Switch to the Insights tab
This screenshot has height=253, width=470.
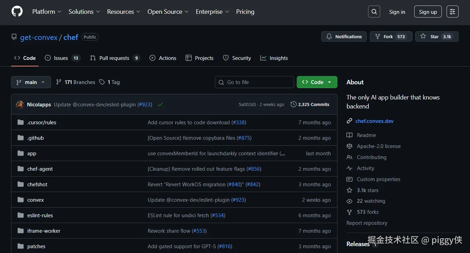click(274, 58)
